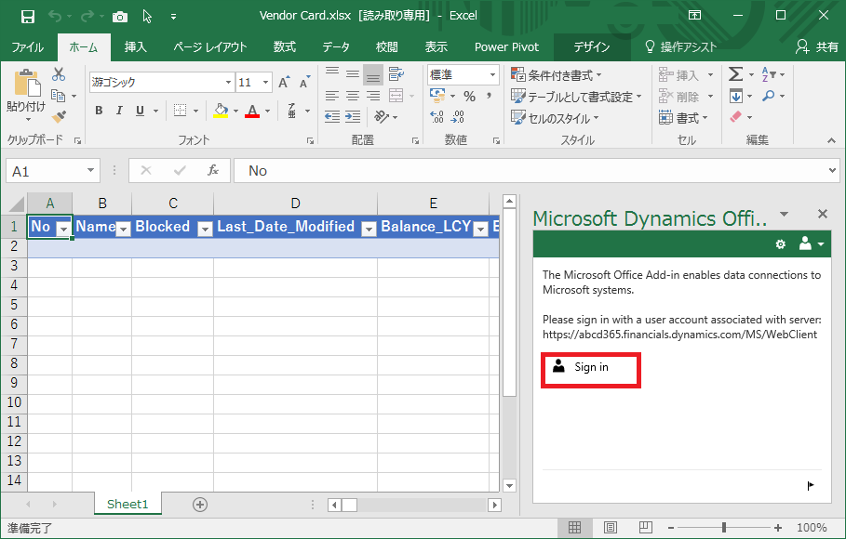Increase font size with large A icon

[283, 82]
